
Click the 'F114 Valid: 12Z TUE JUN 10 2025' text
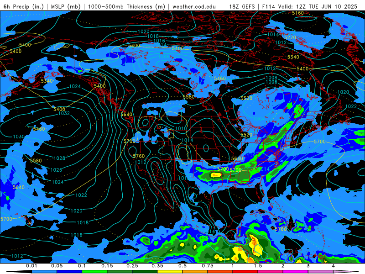point(310,6)
